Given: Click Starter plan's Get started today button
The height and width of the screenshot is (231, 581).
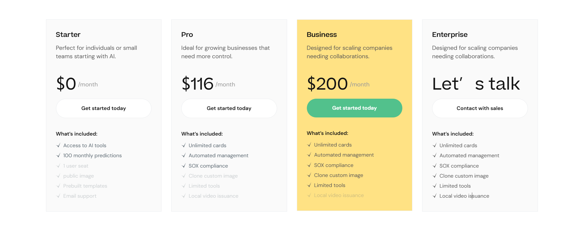Looking at the screenshot, I should coord(104,108).
